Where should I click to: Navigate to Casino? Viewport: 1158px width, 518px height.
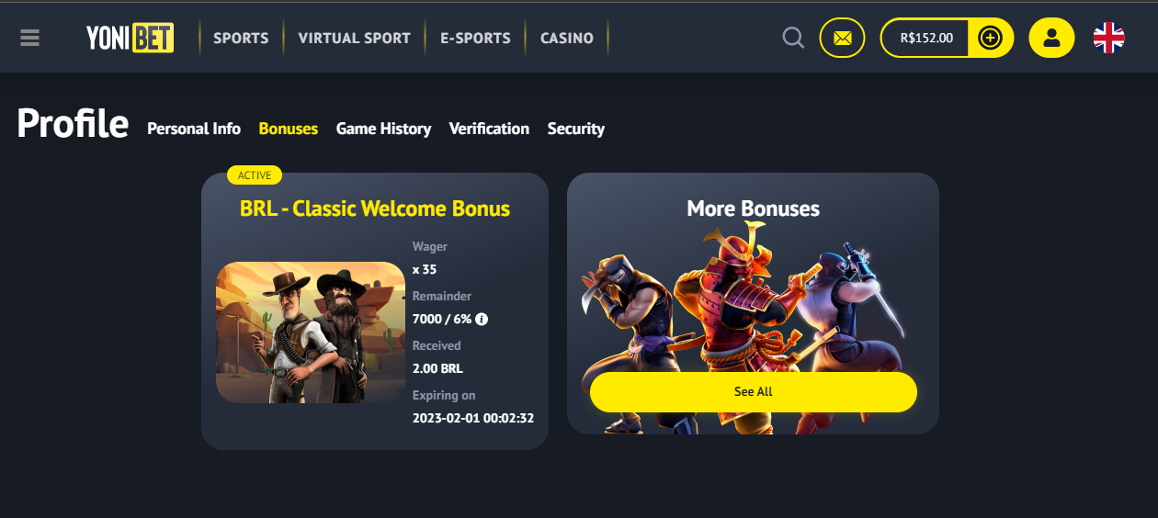coord(567,38)
